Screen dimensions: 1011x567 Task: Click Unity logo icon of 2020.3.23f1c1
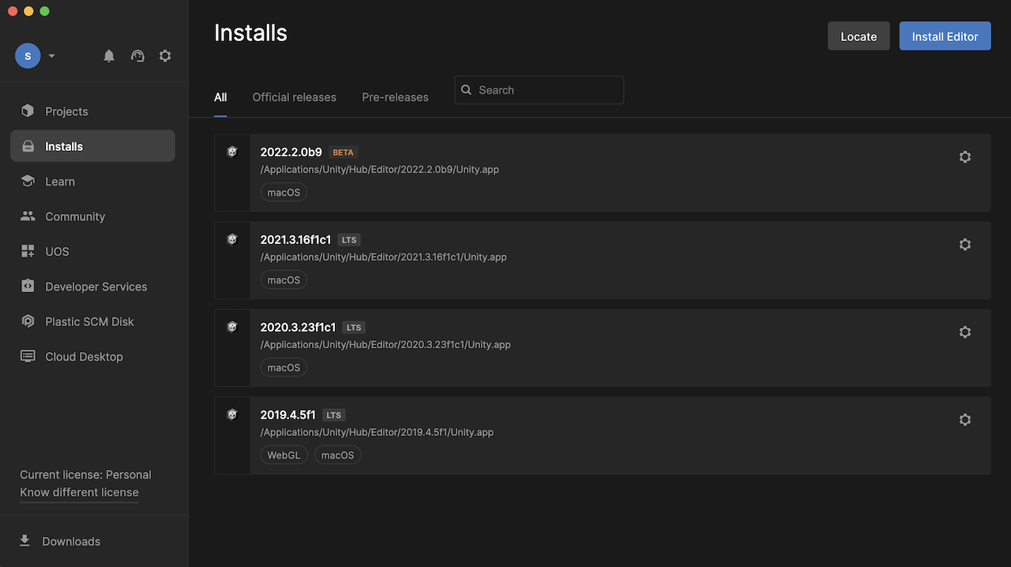(x=232, y=327)
